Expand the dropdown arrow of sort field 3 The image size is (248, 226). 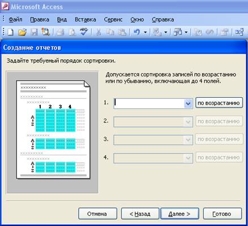[188, 140]
